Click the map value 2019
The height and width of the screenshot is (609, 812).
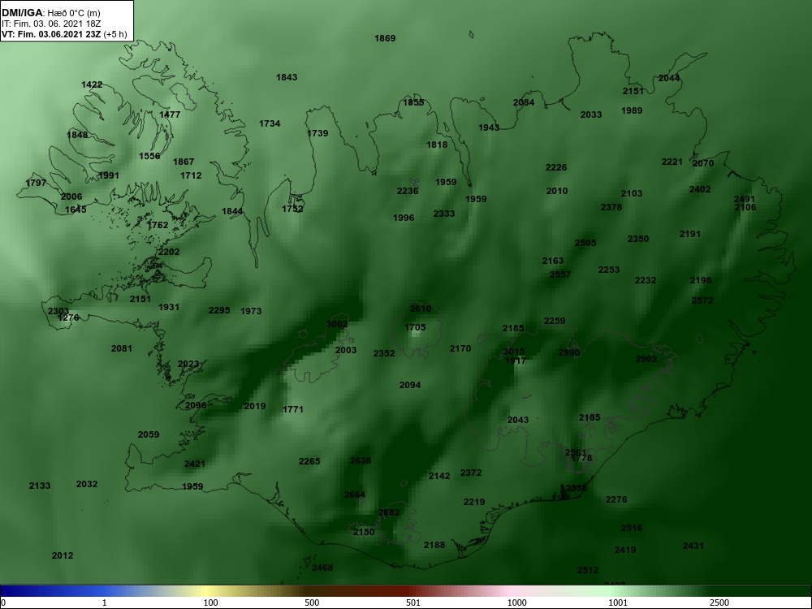point(255,406)
